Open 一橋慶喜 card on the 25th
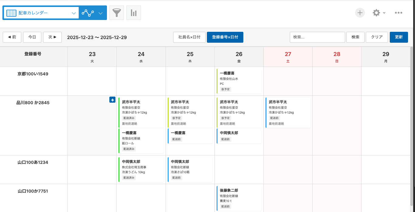Screen dimensions: 415x212 [x=190, y=136]
